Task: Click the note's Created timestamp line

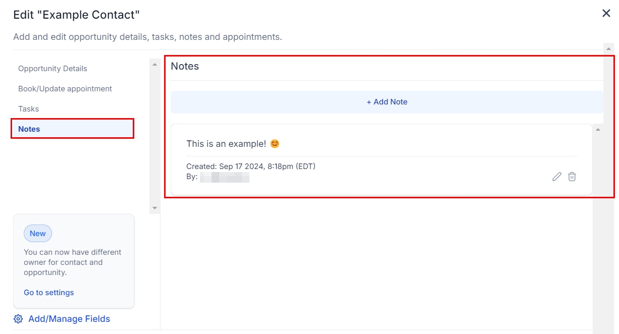Action: tap(250, 166)
